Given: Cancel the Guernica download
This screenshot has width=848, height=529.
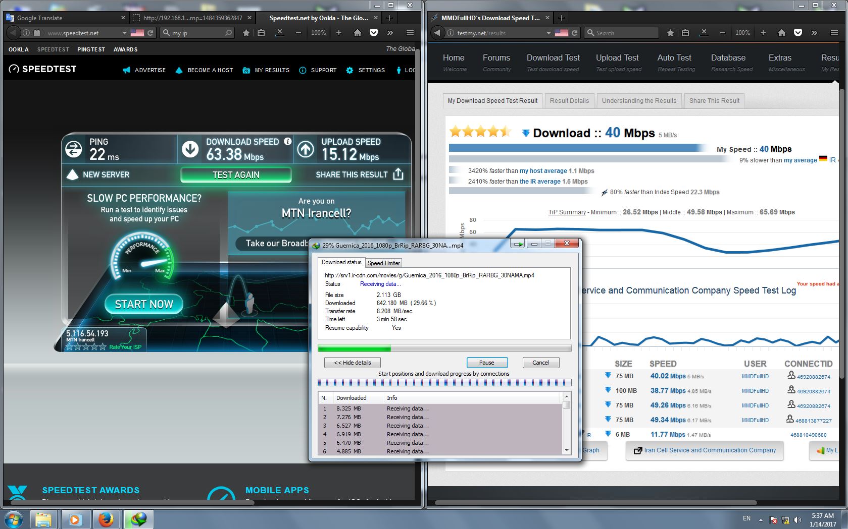Looking at the screenshot, I should [540, 363].
